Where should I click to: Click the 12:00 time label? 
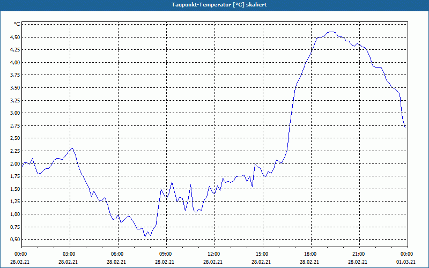213,254
